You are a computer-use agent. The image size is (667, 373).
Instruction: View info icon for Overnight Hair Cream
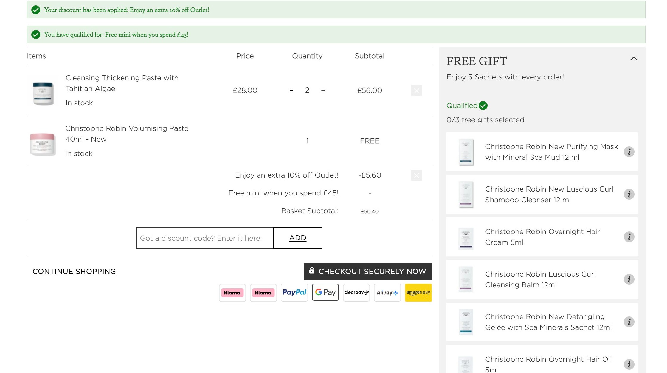click(x=629, y=237)
